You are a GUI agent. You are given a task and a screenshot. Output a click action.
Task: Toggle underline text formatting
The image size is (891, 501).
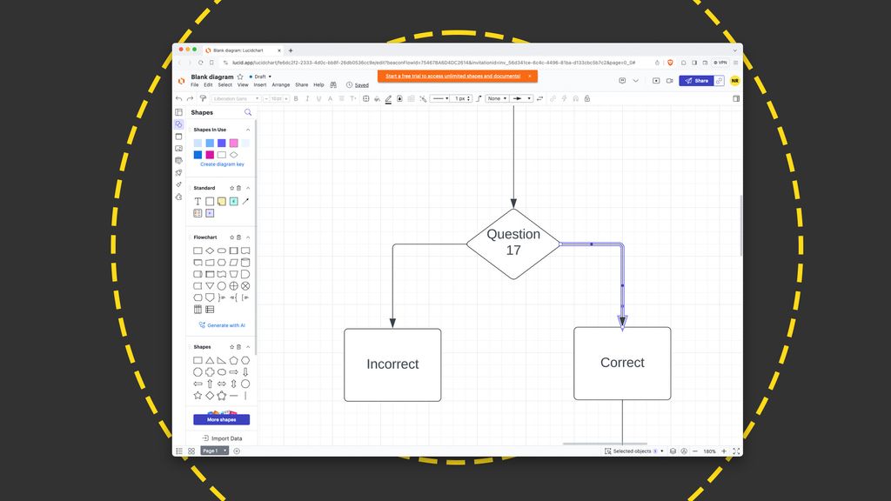pyautogui.click(x=319, y=99)
